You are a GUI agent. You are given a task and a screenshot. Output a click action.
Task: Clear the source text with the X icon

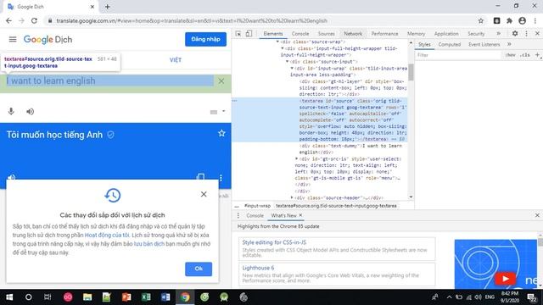pos(221,81)
